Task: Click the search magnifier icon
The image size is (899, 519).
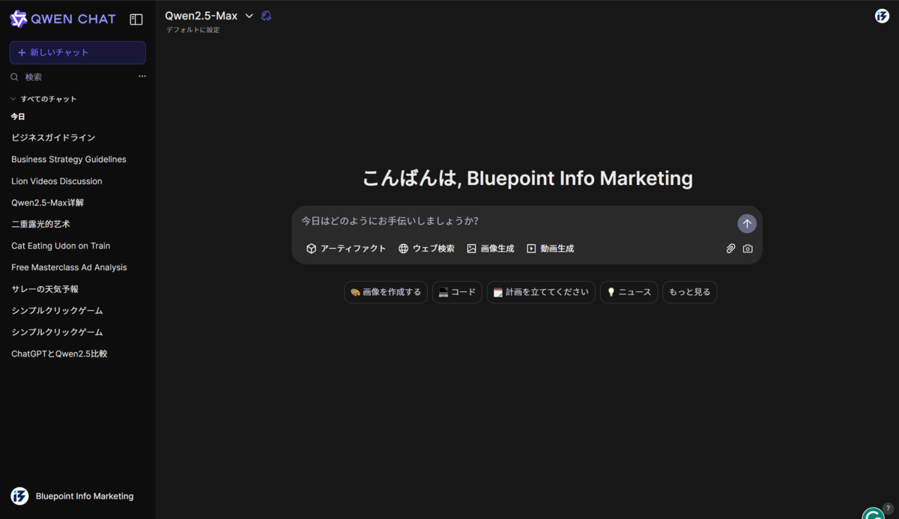Action: pos(14,76)
